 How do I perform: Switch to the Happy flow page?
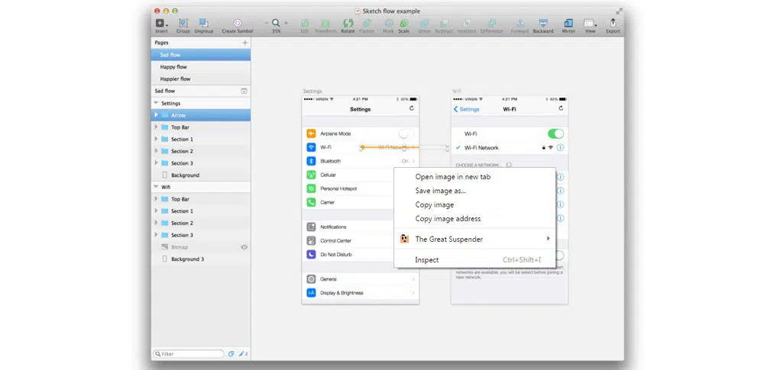click(173, 67)
